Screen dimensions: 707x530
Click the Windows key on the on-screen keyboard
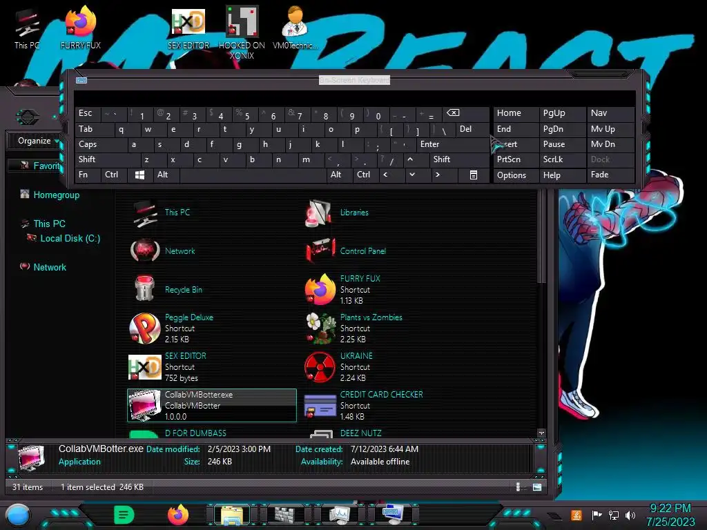(x=139, y=175)
